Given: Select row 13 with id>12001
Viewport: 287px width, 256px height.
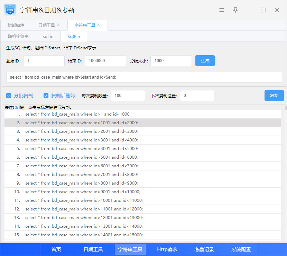Looking at the screenshot, I should point(143,218).
